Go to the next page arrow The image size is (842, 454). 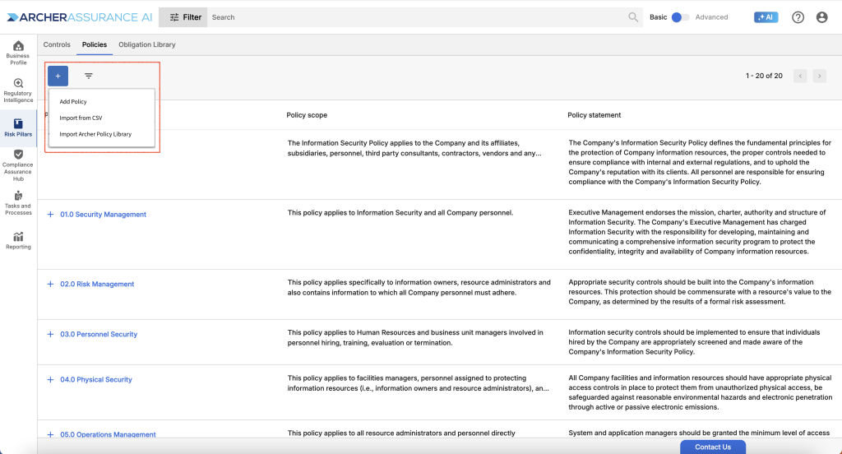click(x=820, y=76)
